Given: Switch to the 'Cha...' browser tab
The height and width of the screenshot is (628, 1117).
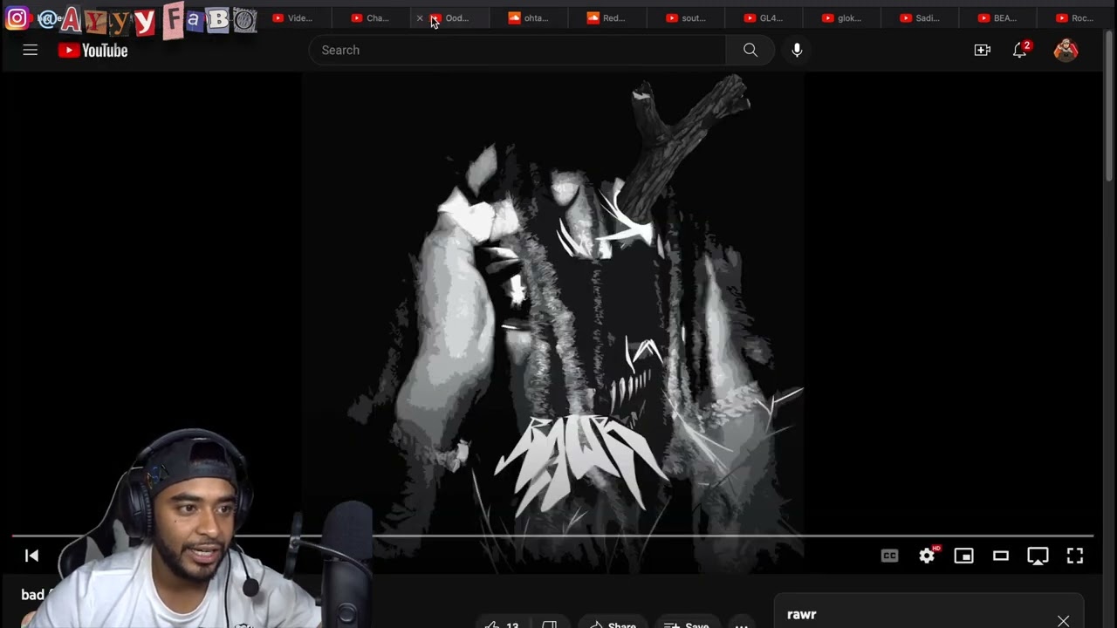Looking at the screenshot, I should 370,17.
